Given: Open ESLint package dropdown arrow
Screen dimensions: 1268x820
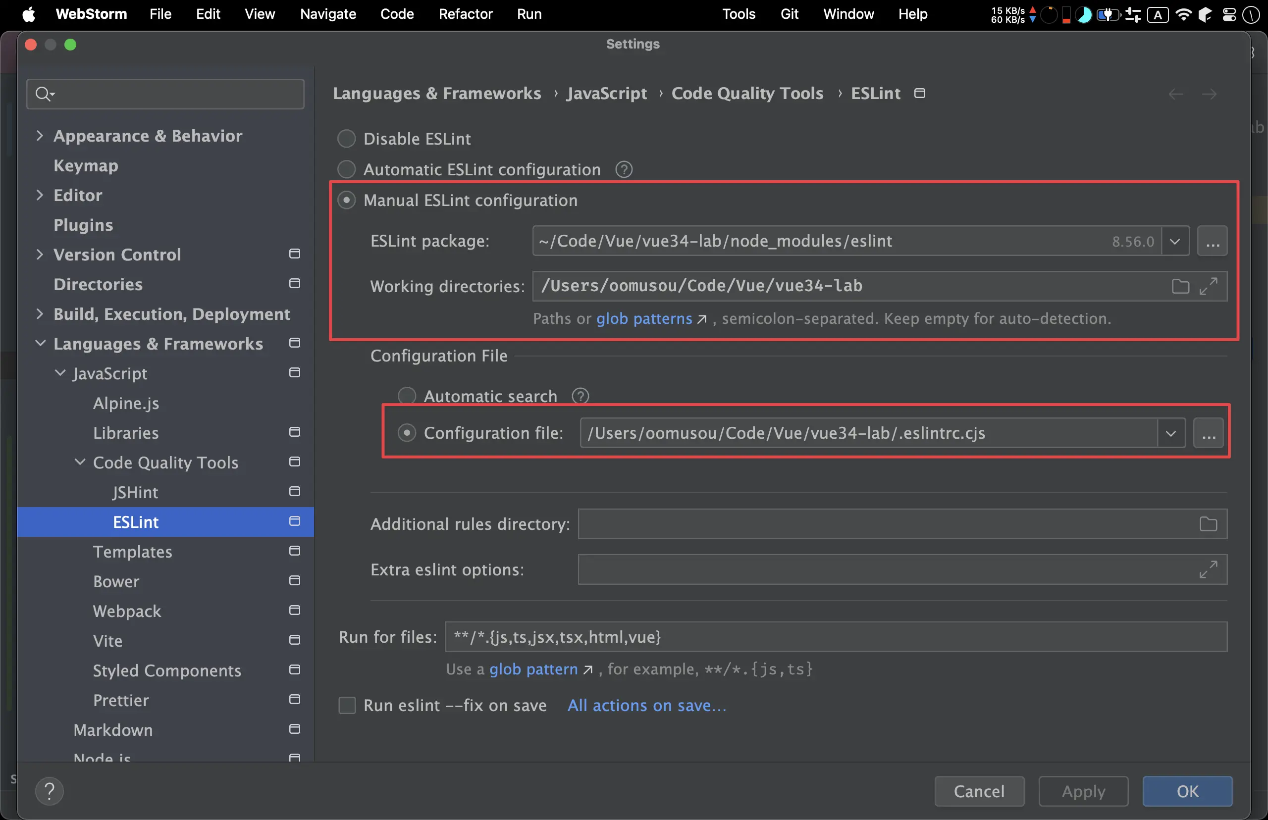Looking at the screenshot, I should click(x=1174, y=241).
